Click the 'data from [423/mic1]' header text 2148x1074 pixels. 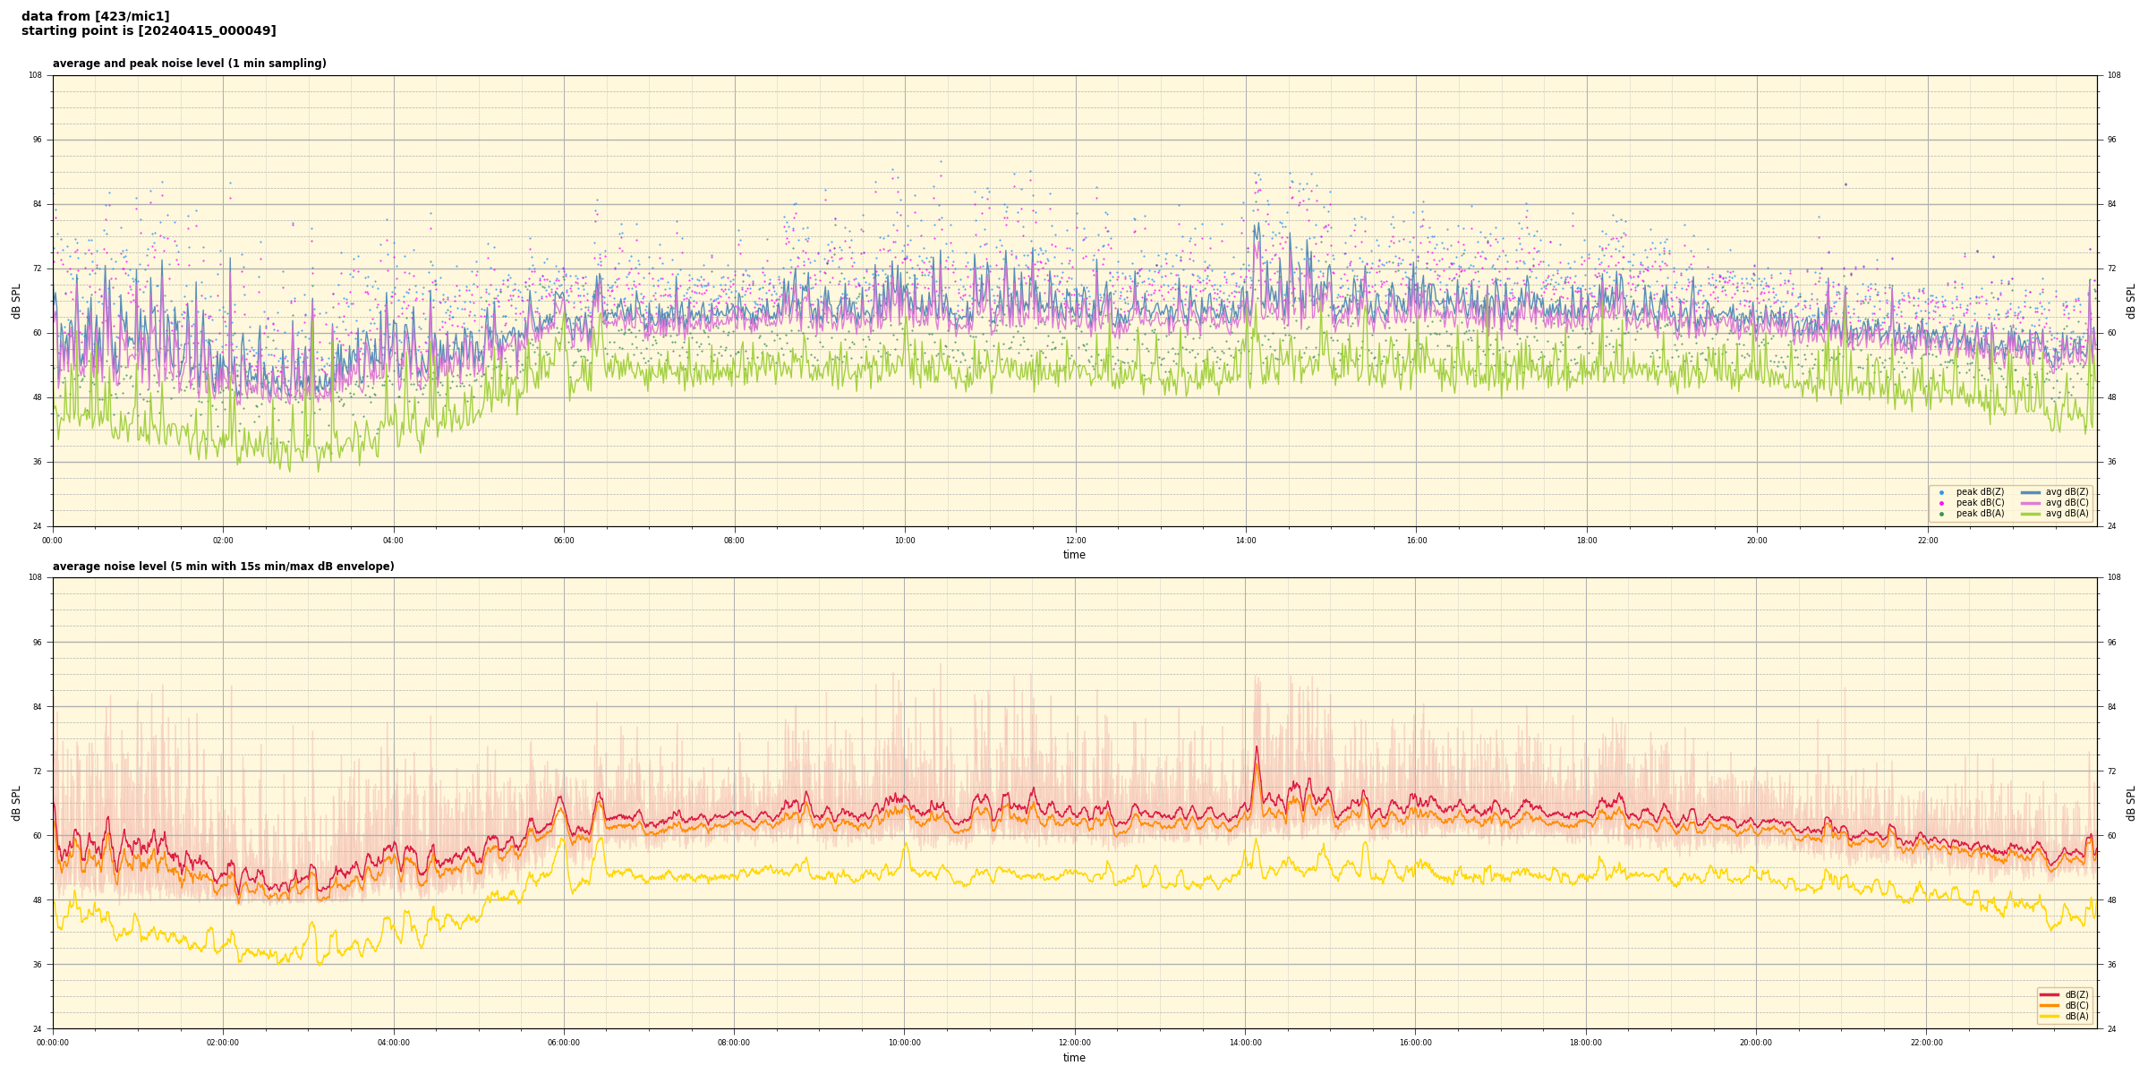pyautogui.click(x=95, y=16)
